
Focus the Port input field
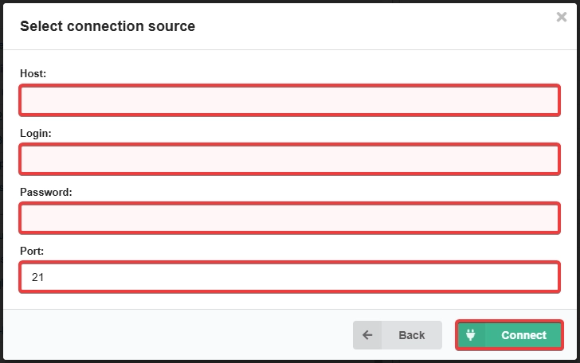click(x=290, y=277)
